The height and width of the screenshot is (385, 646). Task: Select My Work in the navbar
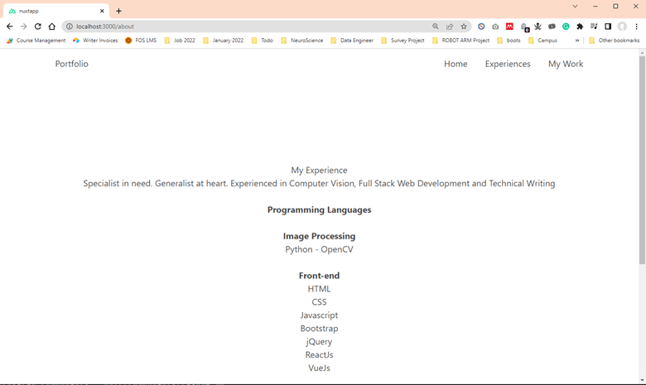(x=566, y=64)
